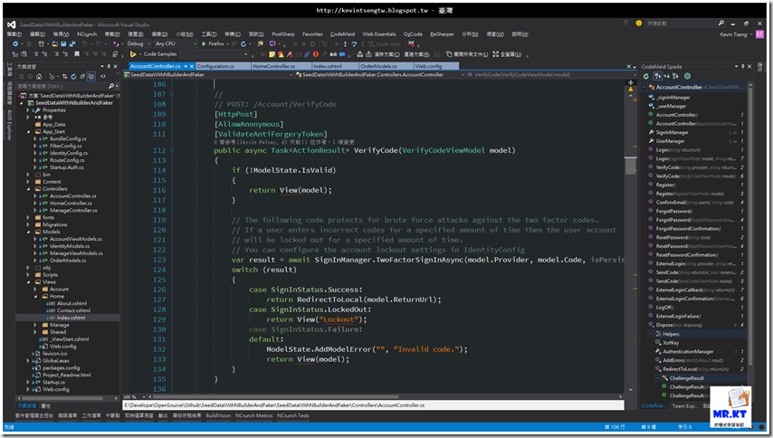Open the NCrunch menu
The height and width of the screenshot is (438, 773).
coord(87,34)
